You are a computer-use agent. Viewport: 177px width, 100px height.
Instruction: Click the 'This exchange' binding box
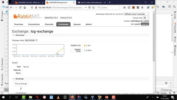coord(21,84)
